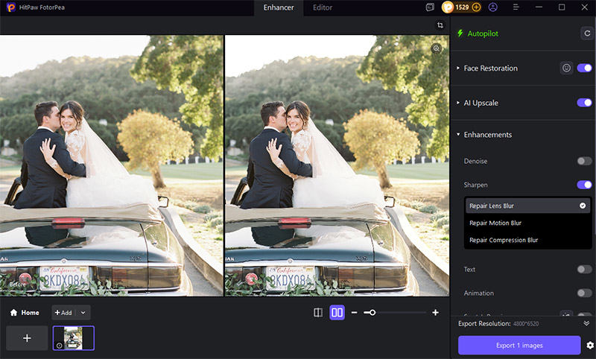Click the Denoise label

click(475, 161)
